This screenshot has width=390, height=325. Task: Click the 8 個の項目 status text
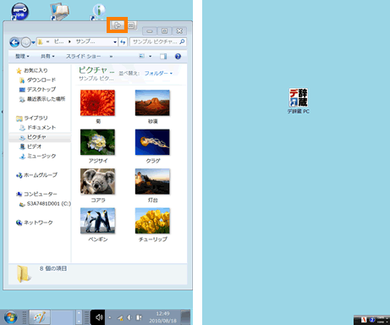click(53, 268)
